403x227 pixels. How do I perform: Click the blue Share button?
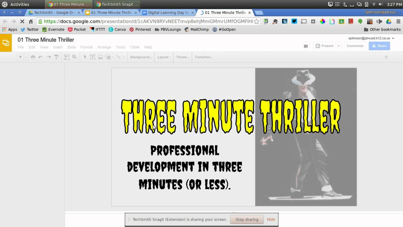[x=379, y=46]
